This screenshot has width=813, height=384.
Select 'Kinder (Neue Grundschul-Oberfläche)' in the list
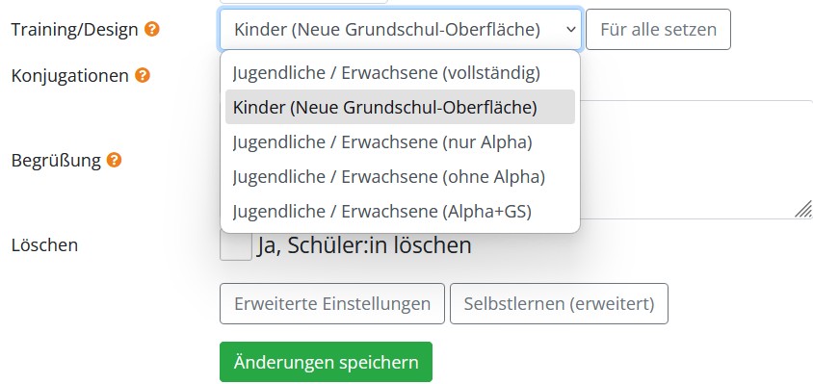[x=400, y=107]
